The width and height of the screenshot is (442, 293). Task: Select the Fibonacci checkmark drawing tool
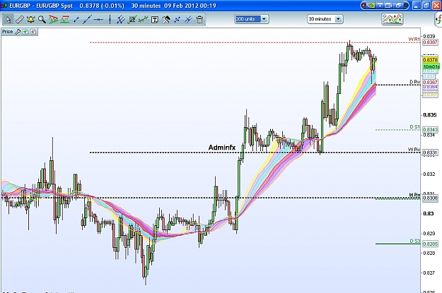132,20
